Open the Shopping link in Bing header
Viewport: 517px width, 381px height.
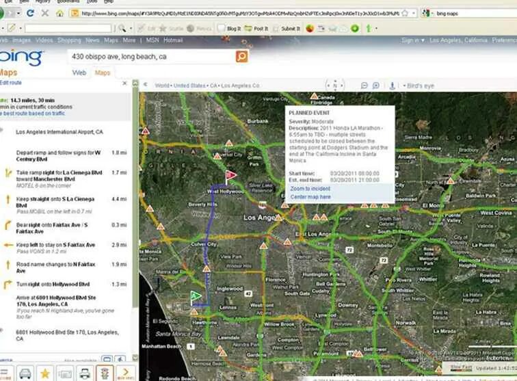tap(69, 40)
